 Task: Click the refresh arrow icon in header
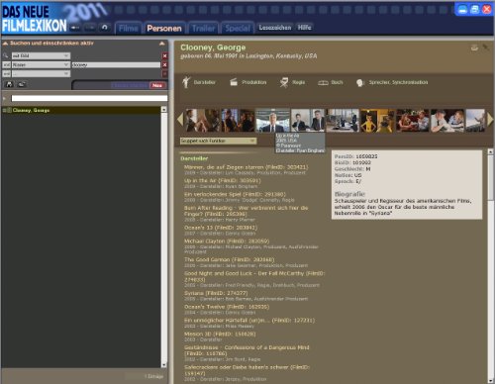click(105, 28)
